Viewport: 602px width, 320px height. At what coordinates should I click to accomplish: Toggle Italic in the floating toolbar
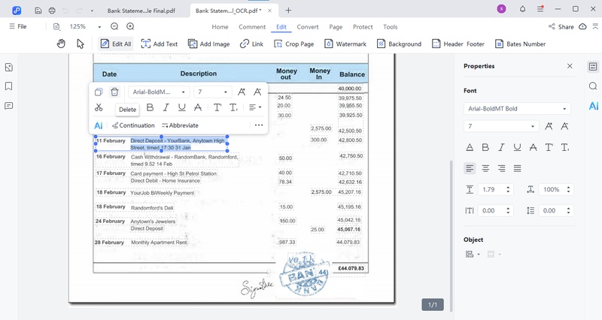pos(166,107)
